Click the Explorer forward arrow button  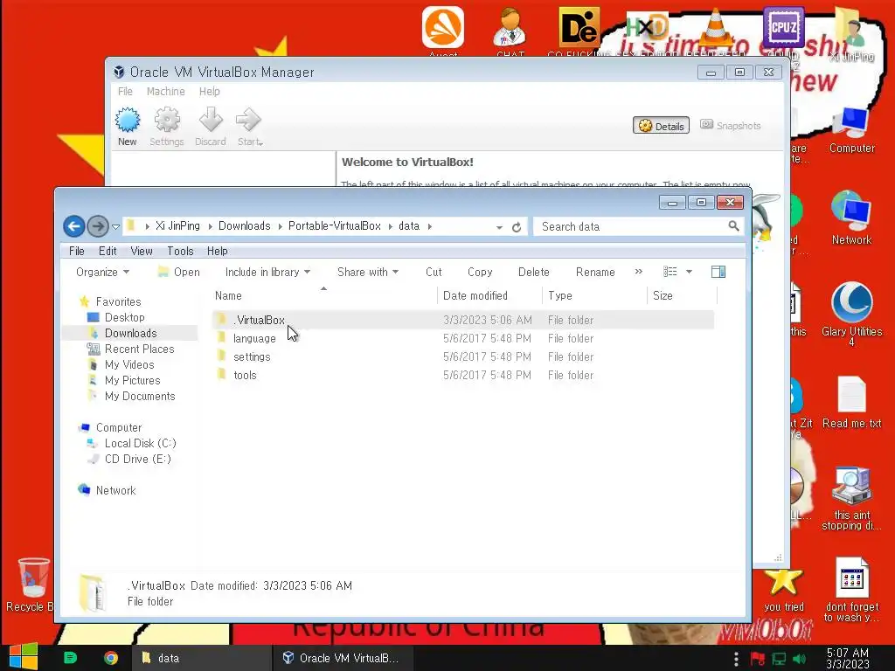98,226
